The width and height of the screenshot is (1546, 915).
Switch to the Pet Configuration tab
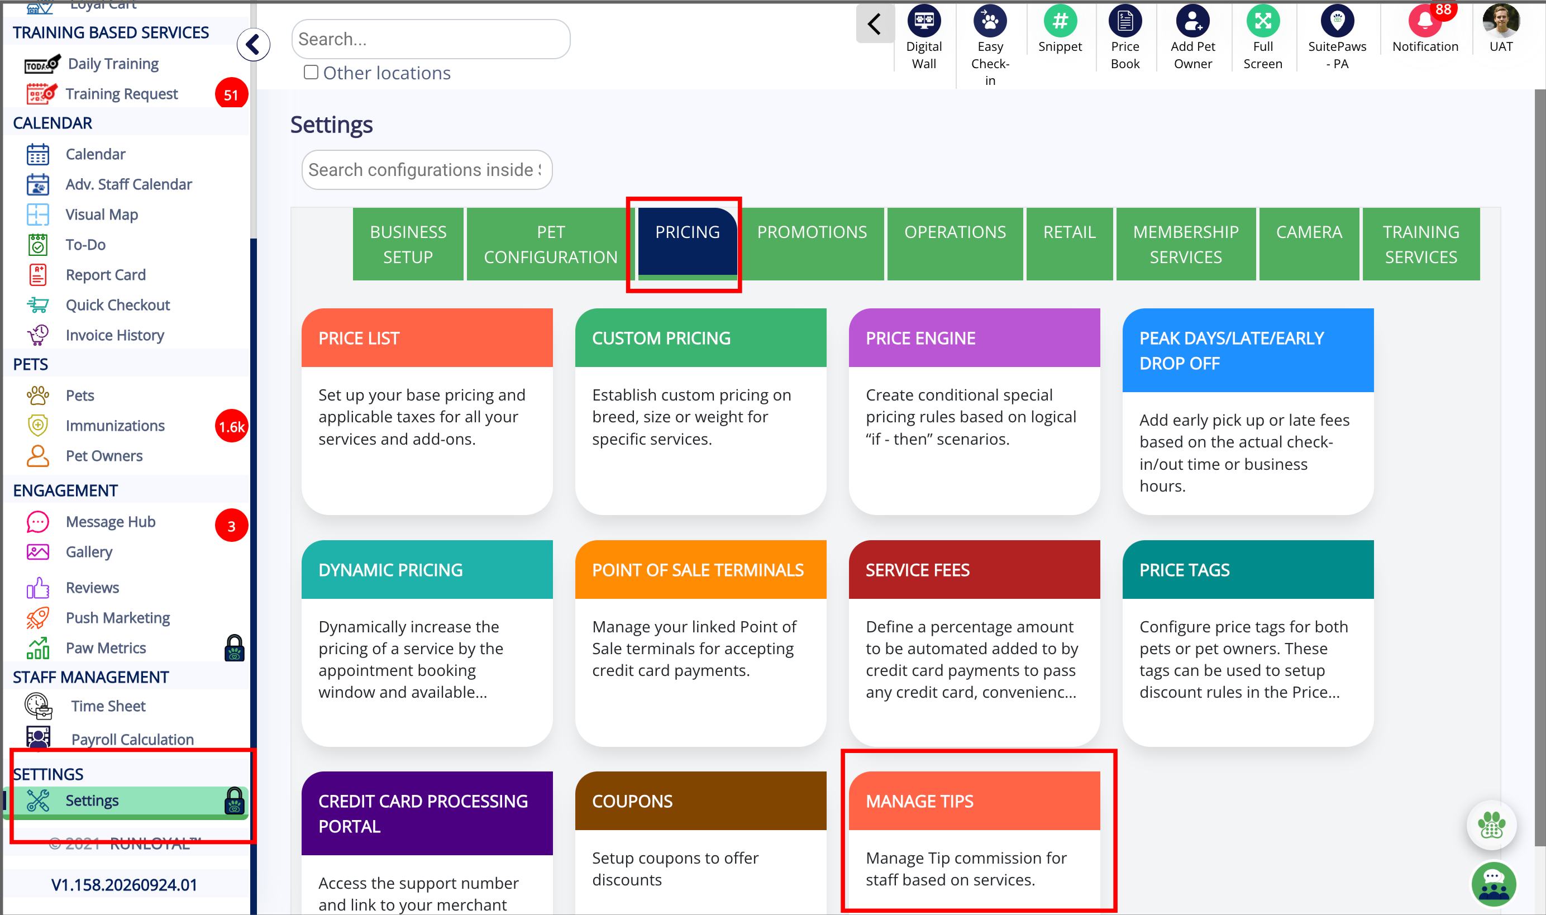click(551, 244)
